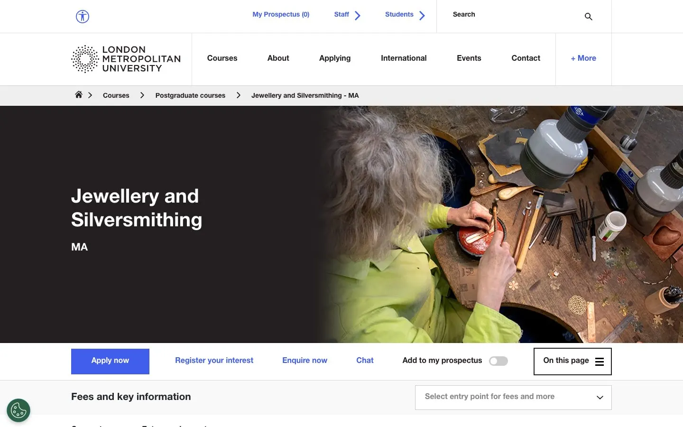This screenshot has height=427, width=683.
Task: Open the accessibility tools icon
Action: [x=83, y=17]
